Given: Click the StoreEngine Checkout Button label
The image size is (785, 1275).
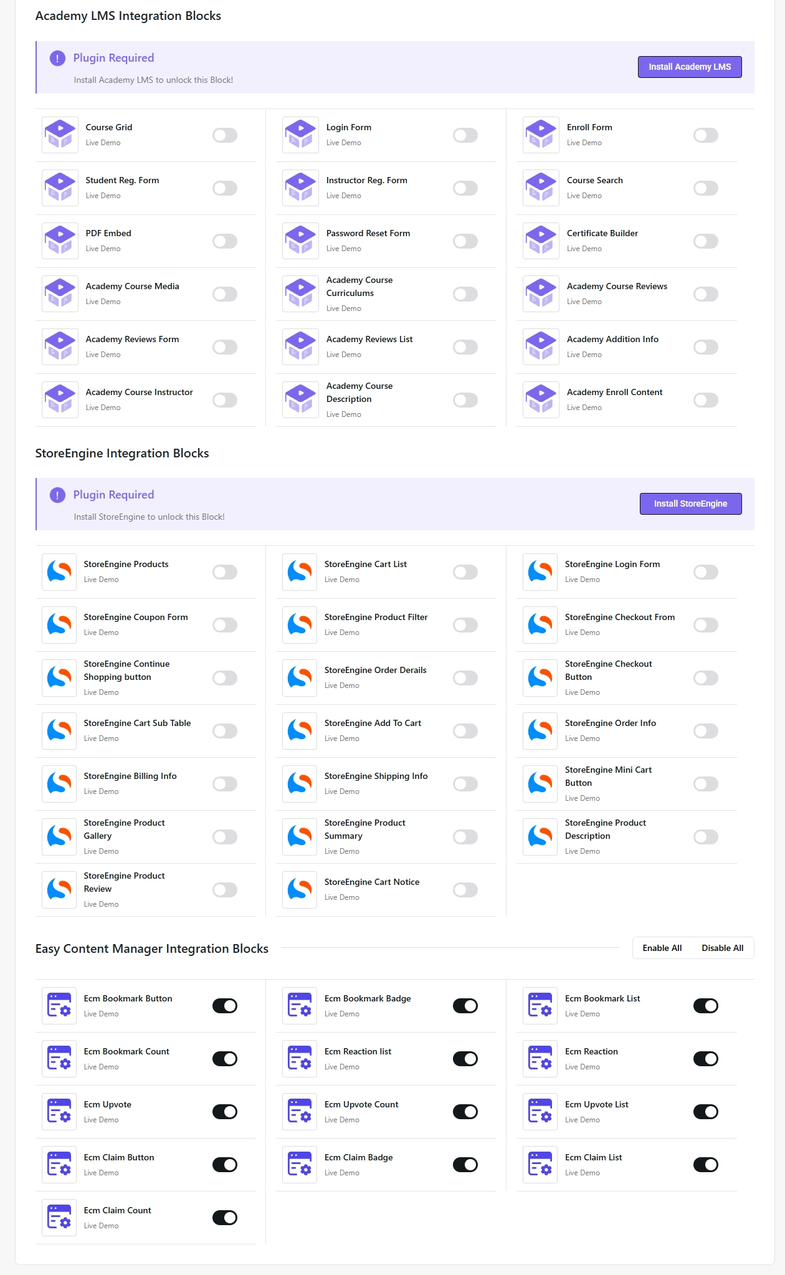Looking at the screenshot, I should coord(608,671).
